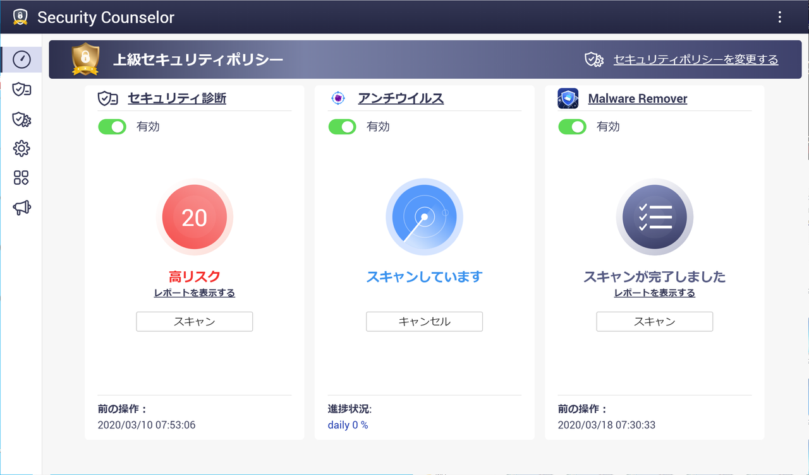
Task: Click the アンチウイルス target icon on its card
Action: tap(338, 98)
